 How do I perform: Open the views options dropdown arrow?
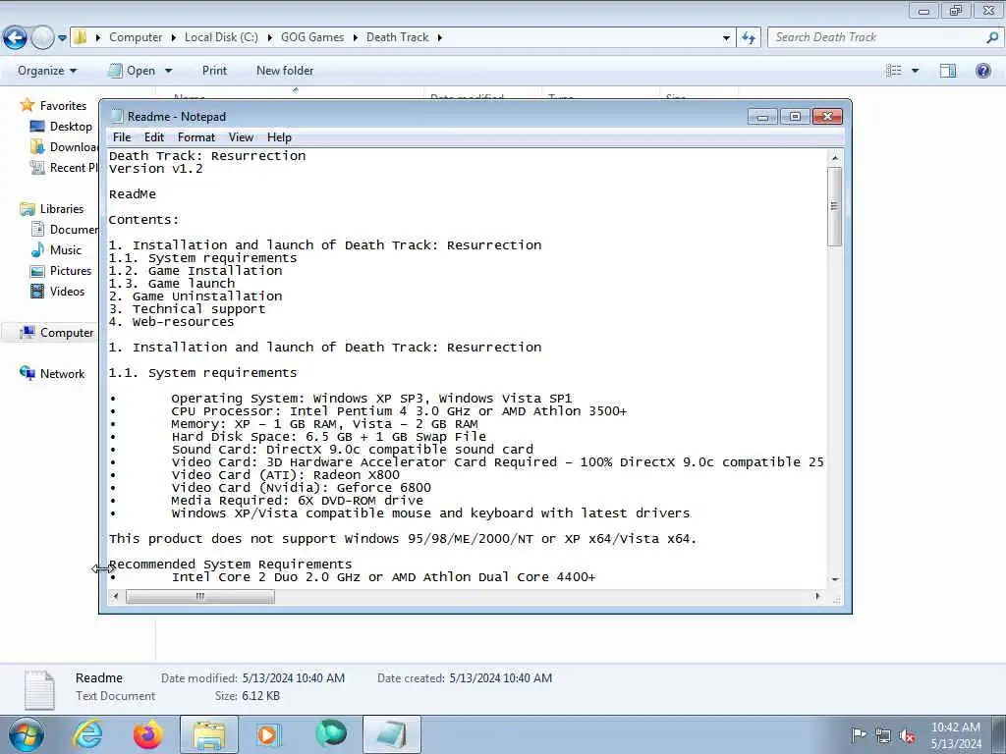(916, 71)
